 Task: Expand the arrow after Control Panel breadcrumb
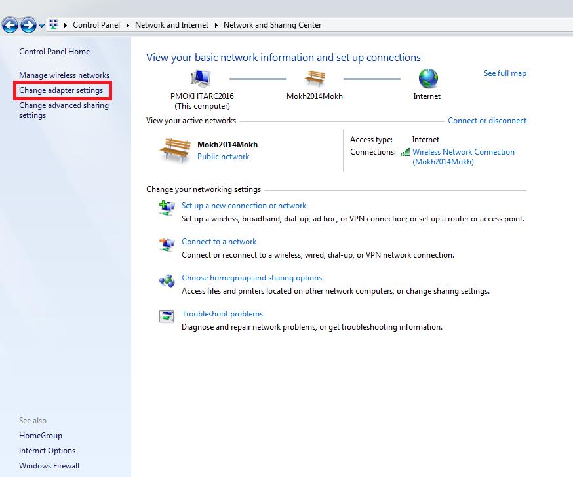tap(128, 25)
